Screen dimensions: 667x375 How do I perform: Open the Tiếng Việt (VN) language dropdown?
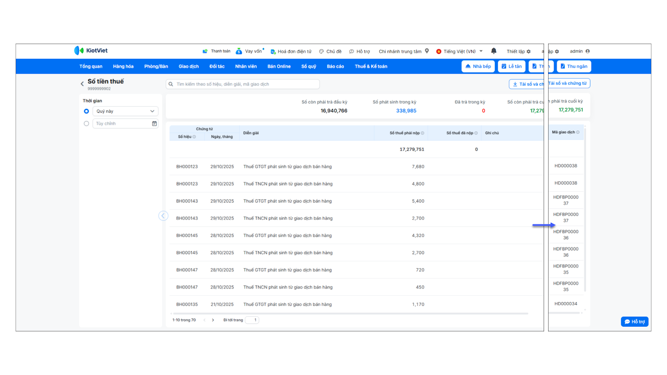pyautogui.click(x=459, y=52)
